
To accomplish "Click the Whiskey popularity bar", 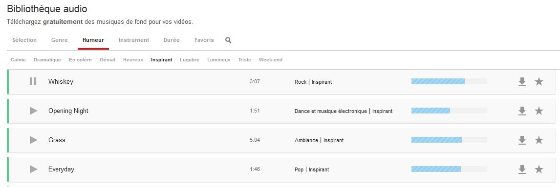I will 449,81.
